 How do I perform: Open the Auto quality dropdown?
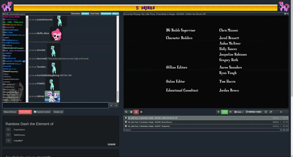(238, 112)
